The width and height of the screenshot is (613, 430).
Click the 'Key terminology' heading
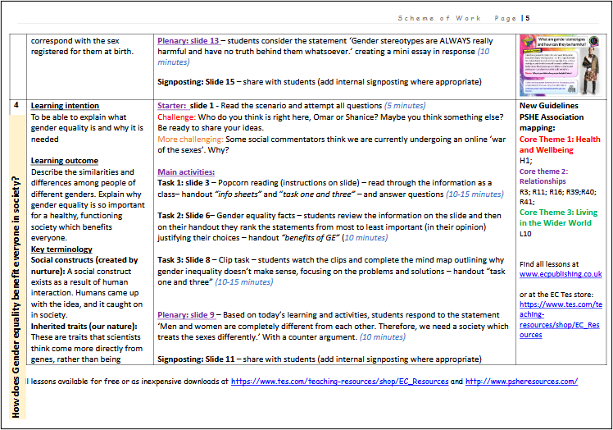point(61,249)
